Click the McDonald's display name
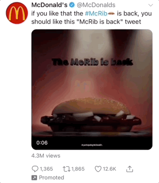This screenshot has height=183, width=159. click(50, 5)
